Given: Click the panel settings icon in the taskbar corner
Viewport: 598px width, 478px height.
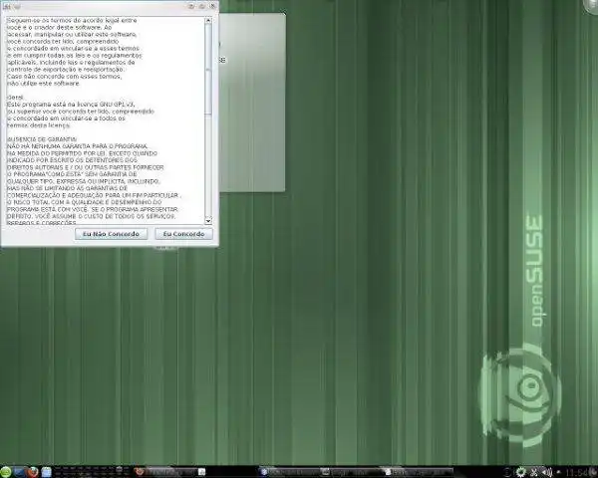Looking at the screenshot, I should (593, 472).
